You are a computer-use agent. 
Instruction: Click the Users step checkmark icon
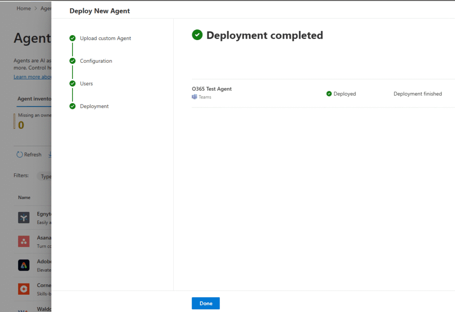(72, 84)
